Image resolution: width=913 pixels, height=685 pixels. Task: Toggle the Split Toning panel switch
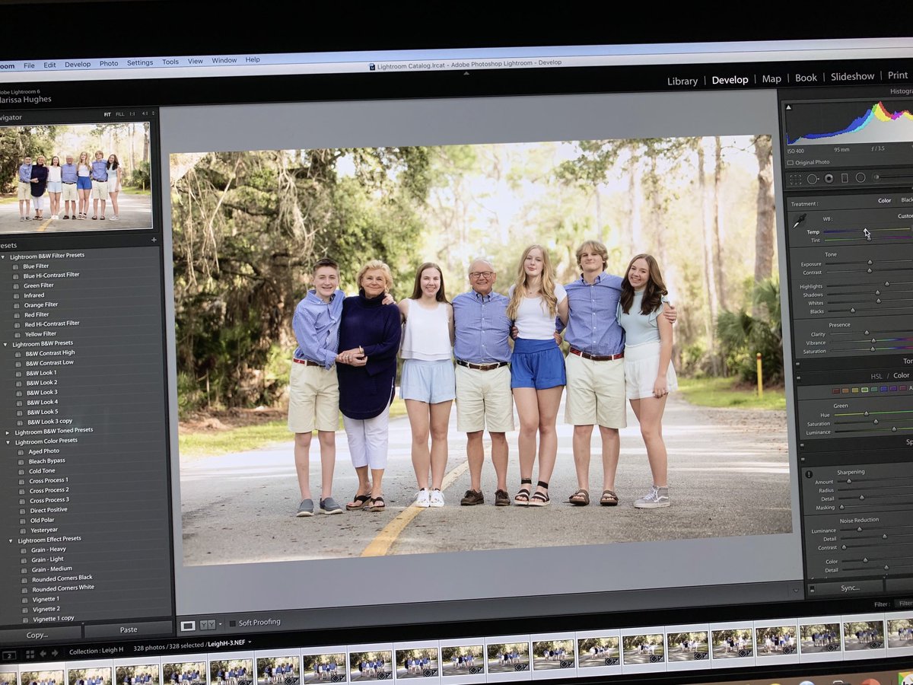click(x=803, y=444)
